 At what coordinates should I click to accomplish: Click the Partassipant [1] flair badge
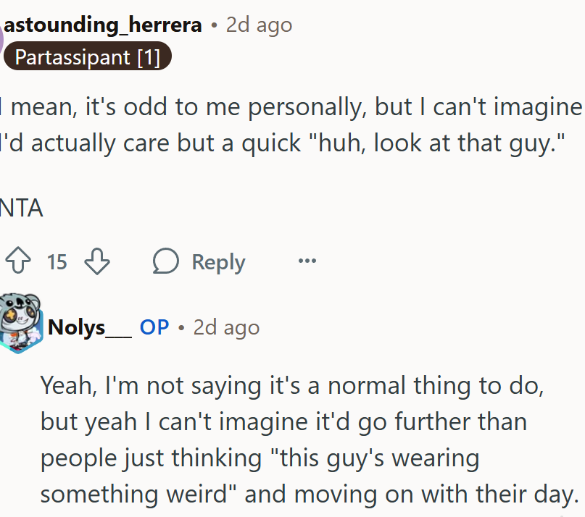87,57
